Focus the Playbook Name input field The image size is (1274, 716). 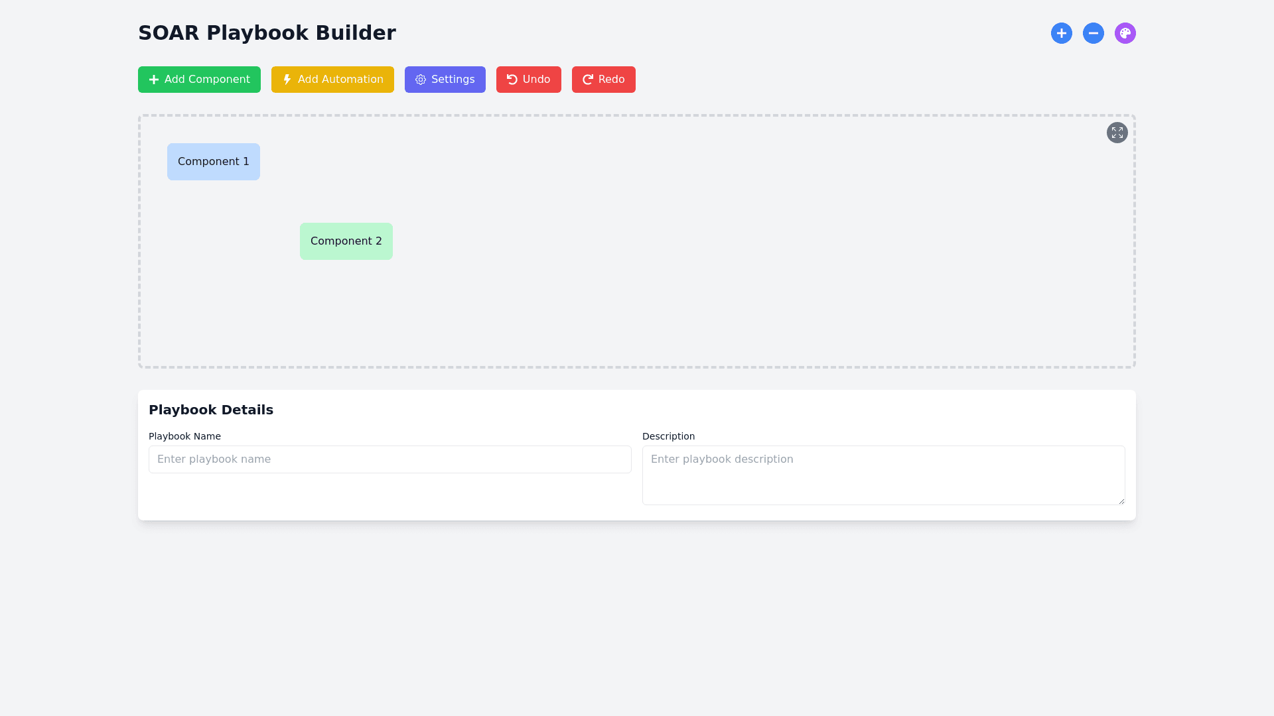(x=390, y=459)
